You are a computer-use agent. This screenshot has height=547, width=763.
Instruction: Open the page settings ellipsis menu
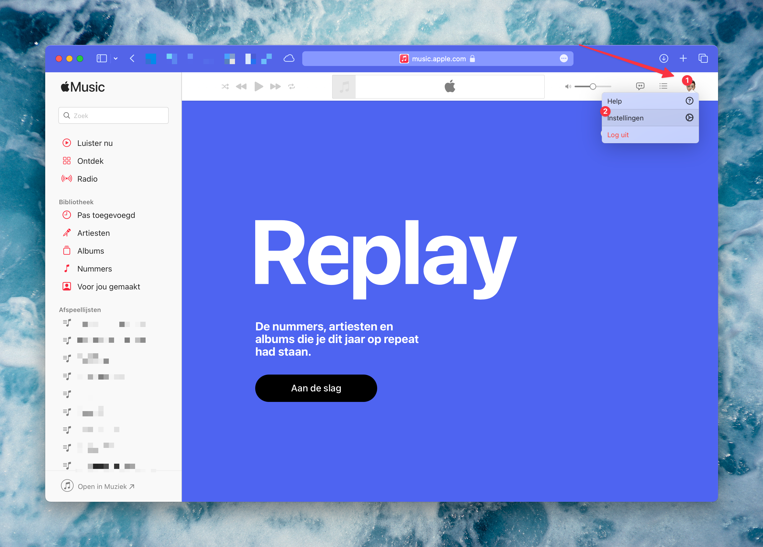click(564, 58)
